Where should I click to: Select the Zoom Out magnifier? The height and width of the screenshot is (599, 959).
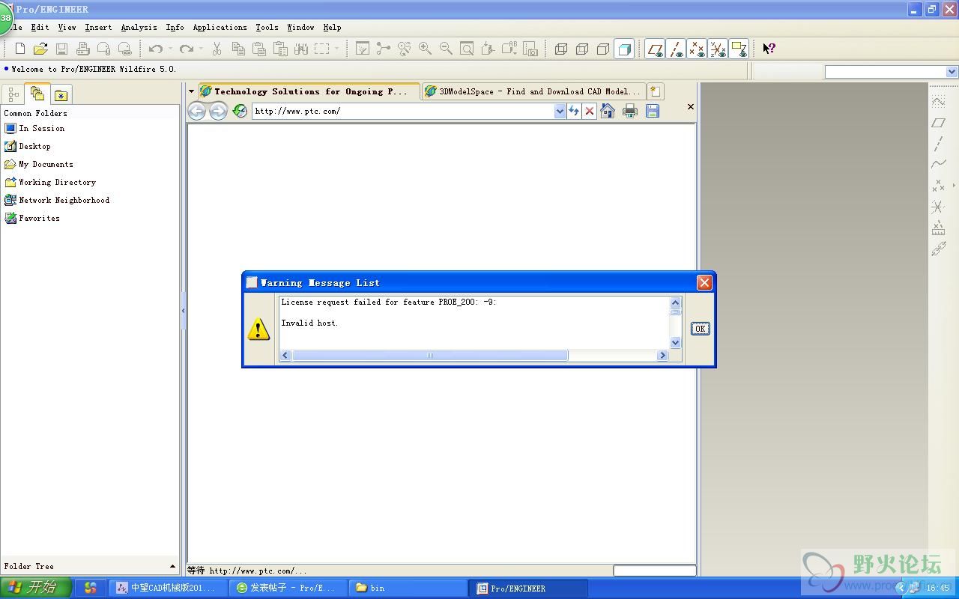[x=446, y=49]
